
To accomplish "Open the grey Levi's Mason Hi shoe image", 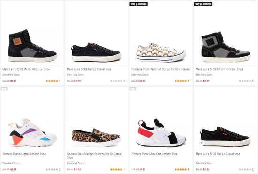I will pos(226,47).
